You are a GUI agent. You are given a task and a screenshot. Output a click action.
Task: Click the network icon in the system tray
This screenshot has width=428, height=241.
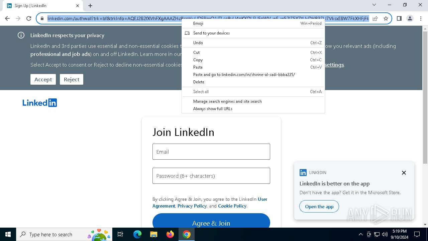[377, 234]
